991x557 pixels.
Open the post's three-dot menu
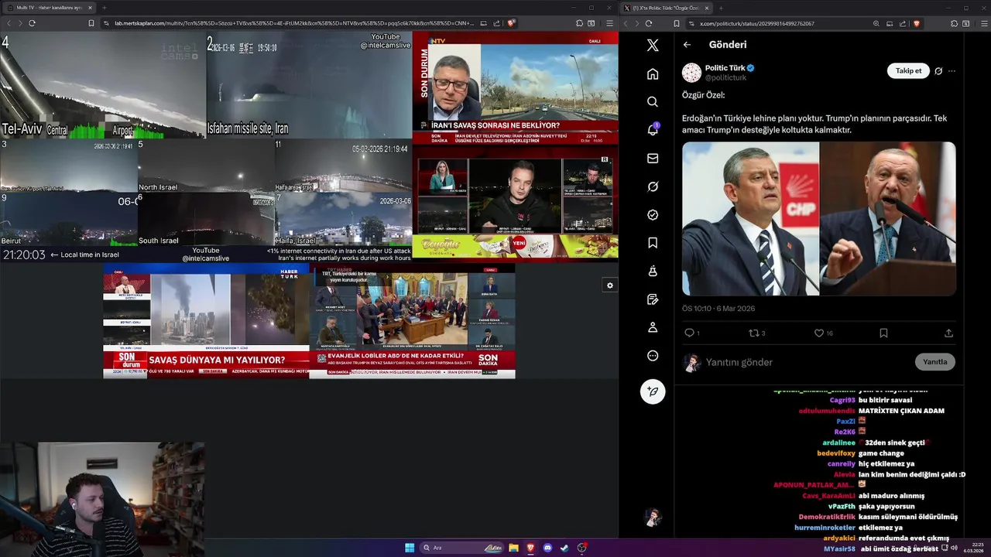coord(952,70)
